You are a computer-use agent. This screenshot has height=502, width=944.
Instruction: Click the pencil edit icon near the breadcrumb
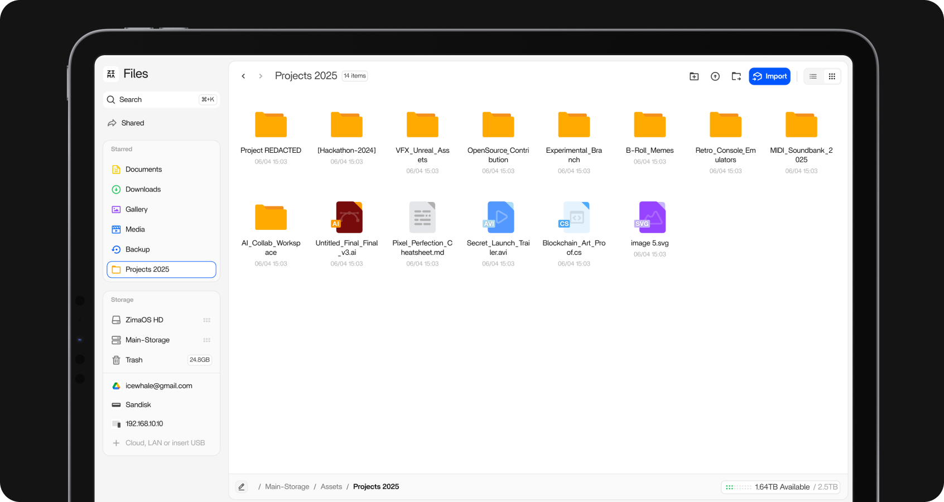click(x=242, y=486)
